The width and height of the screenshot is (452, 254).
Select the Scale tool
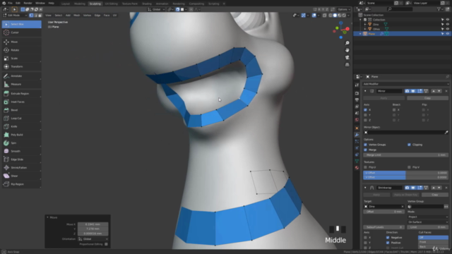tap(22, 58)
